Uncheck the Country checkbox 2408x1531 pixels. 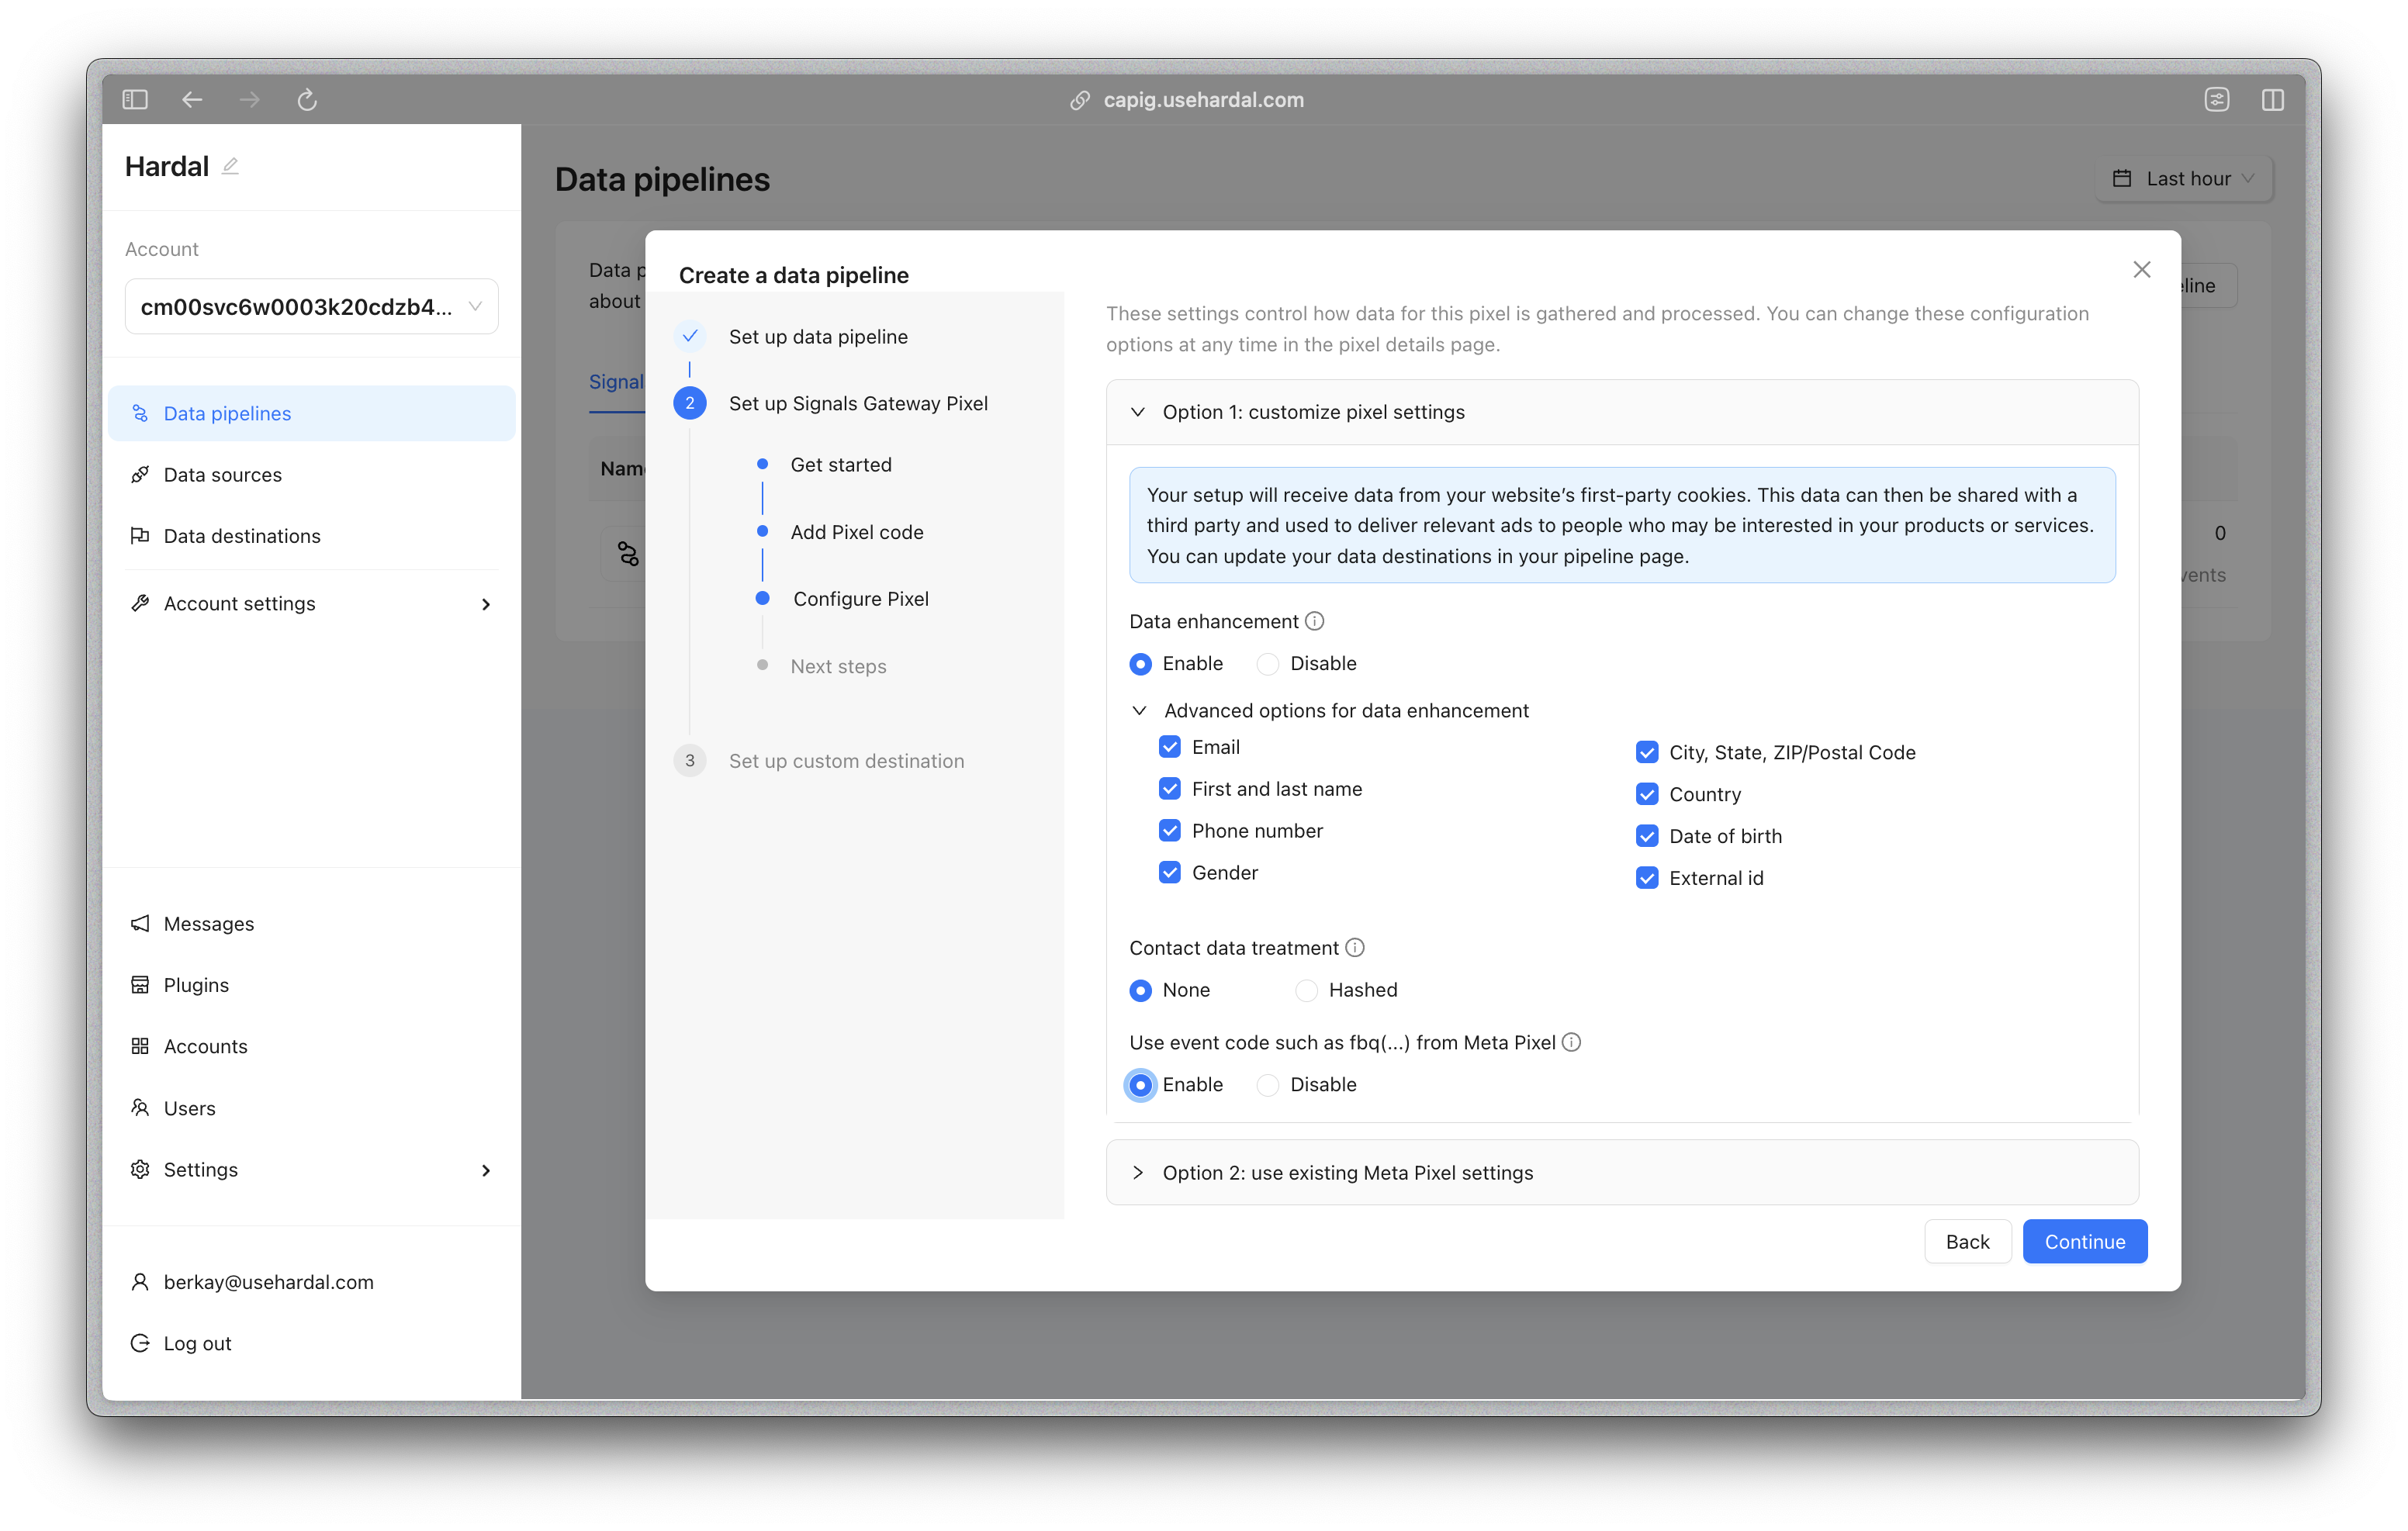click(1647, 794)
